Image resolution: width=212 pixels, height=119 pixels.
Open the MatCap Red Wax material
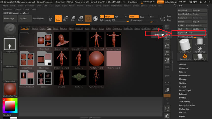click(10, 90)
